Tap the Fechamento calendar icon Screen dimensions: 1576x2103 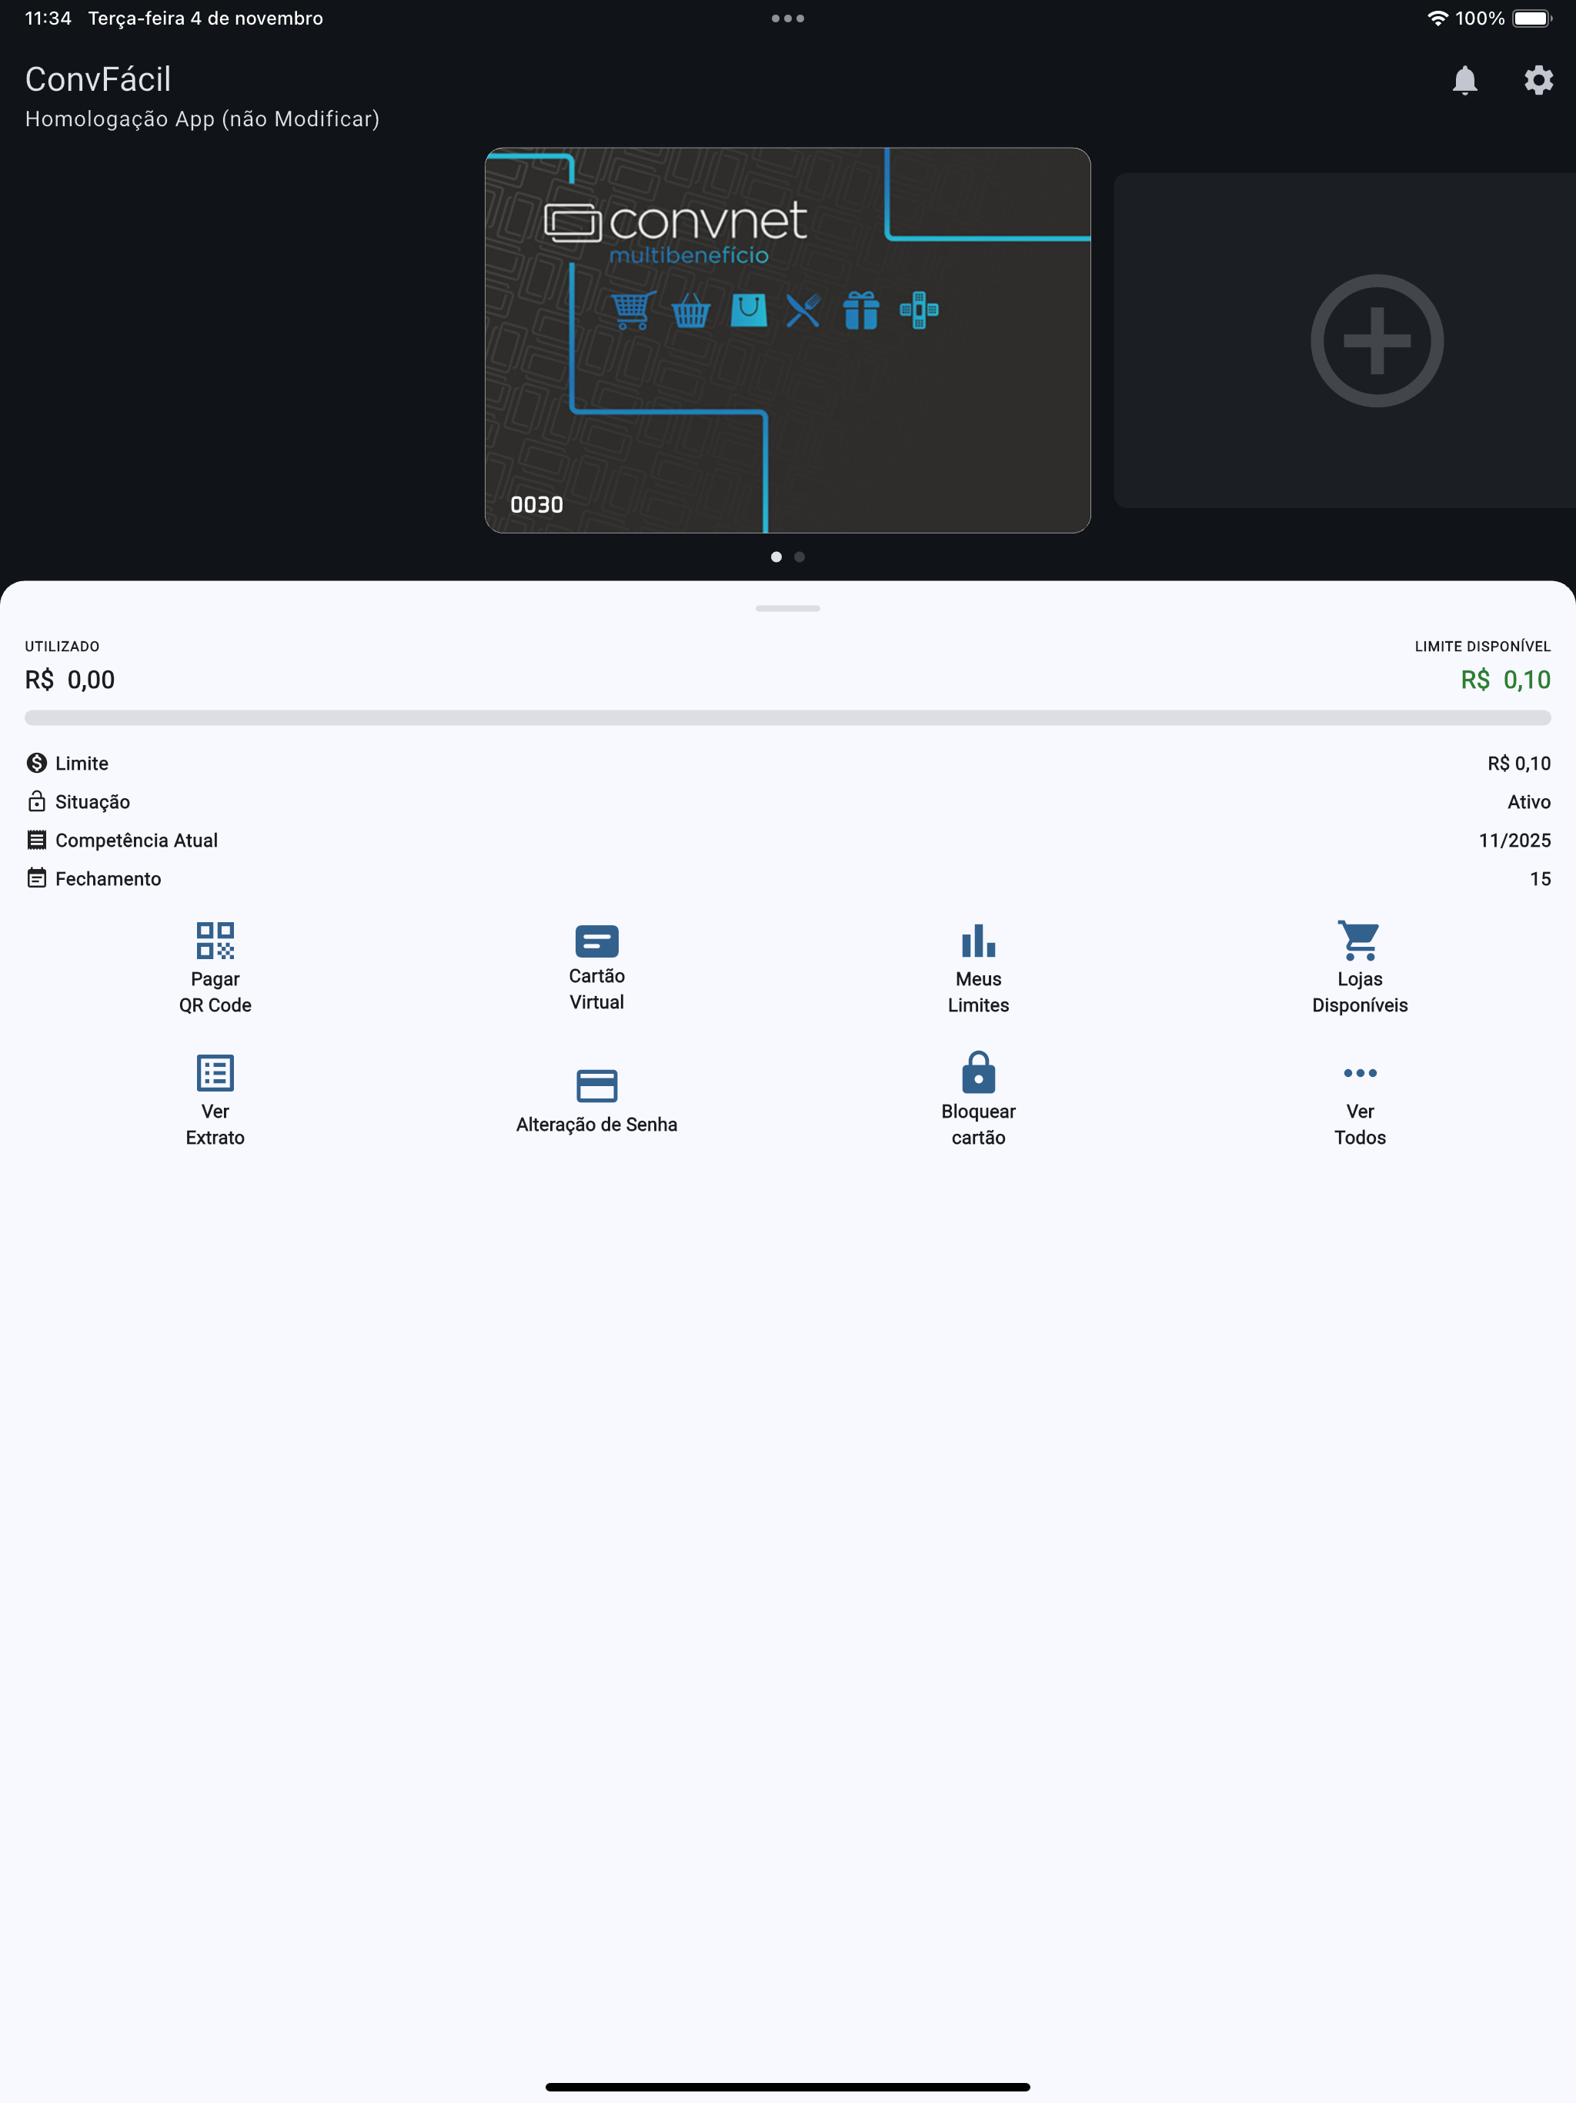coord(36,878)
